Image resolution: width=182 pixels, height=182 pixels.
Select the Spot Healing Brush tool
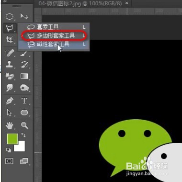pyautogui.click(x=10, y=53)
